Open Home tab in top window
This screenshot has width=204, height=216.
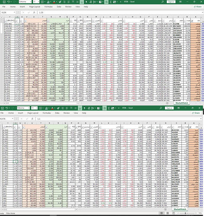[13, 7]
